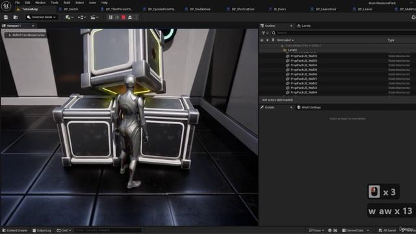The width and height of the screenshot is (416, 234).
Task: Click the Outliner search field
Action: click(x=345, y=33)
